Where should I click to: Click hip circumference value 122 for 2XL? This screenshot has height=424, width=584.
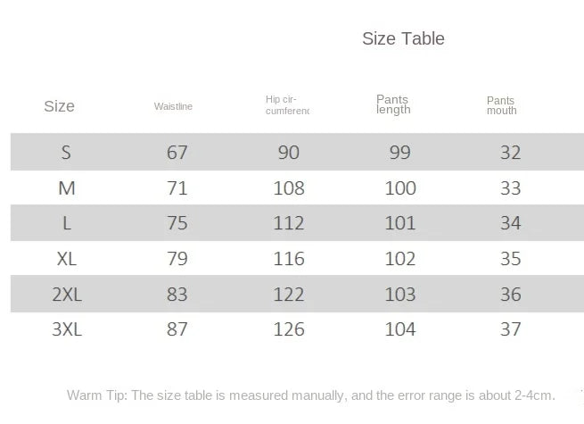click(289, 294)
